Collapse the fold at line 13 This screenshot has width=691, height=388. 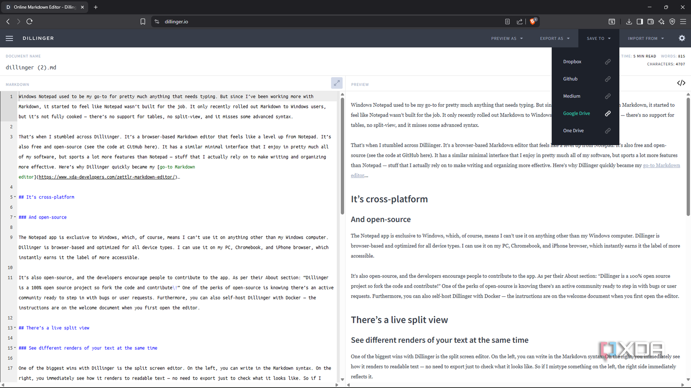point(14,328)
